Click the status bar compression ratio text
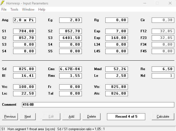The width and height of the screenshot is (176, 131). click(x=81, y=129)
